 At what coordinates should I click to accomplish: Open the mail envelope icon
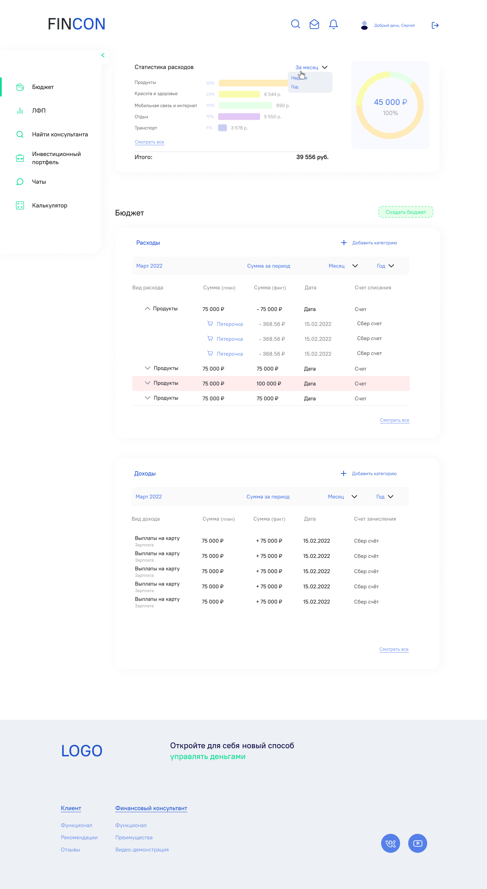[x=314, y=24]
